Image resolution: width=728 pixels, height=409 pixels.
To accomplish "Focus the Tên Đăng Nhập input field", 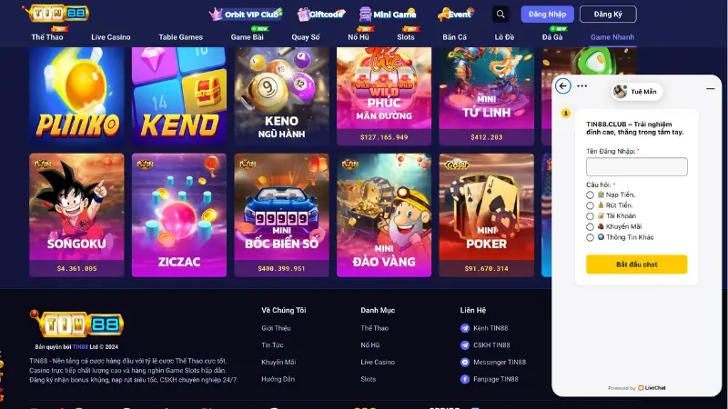I will [636, 166].
